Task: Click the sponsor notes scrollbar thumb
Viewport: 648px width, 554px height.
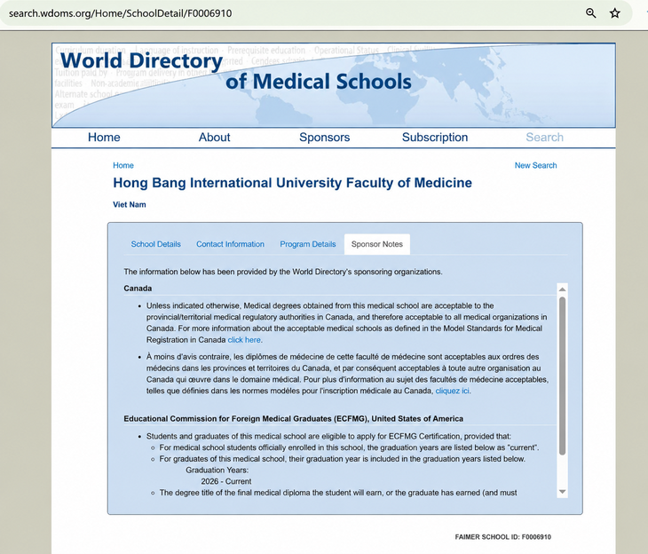Action: (x=562, y=376)
